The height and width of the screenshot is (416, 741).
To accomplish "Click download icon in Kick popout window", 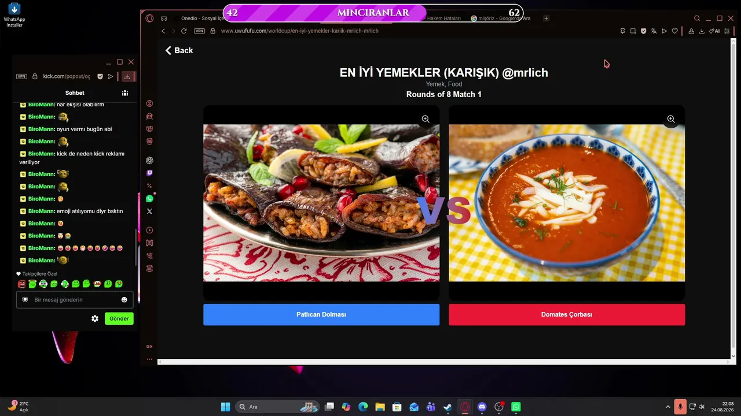I will point(127,76).
